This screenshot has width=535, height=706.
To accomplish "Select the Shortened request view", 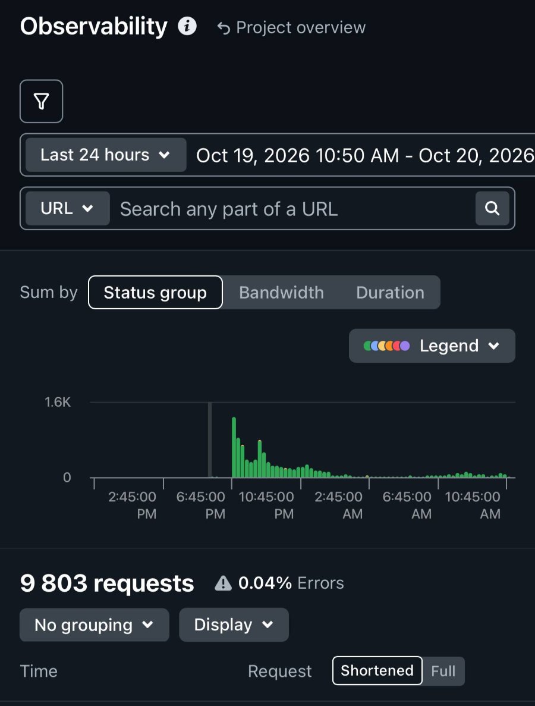I will pyautogui.click(x=377, y=671).
